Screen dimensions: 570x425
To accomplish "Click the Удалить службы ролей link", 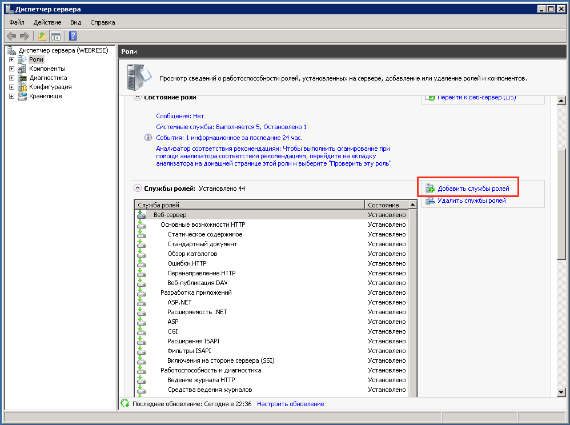I will pyautogui.click(x=472, y=201).
